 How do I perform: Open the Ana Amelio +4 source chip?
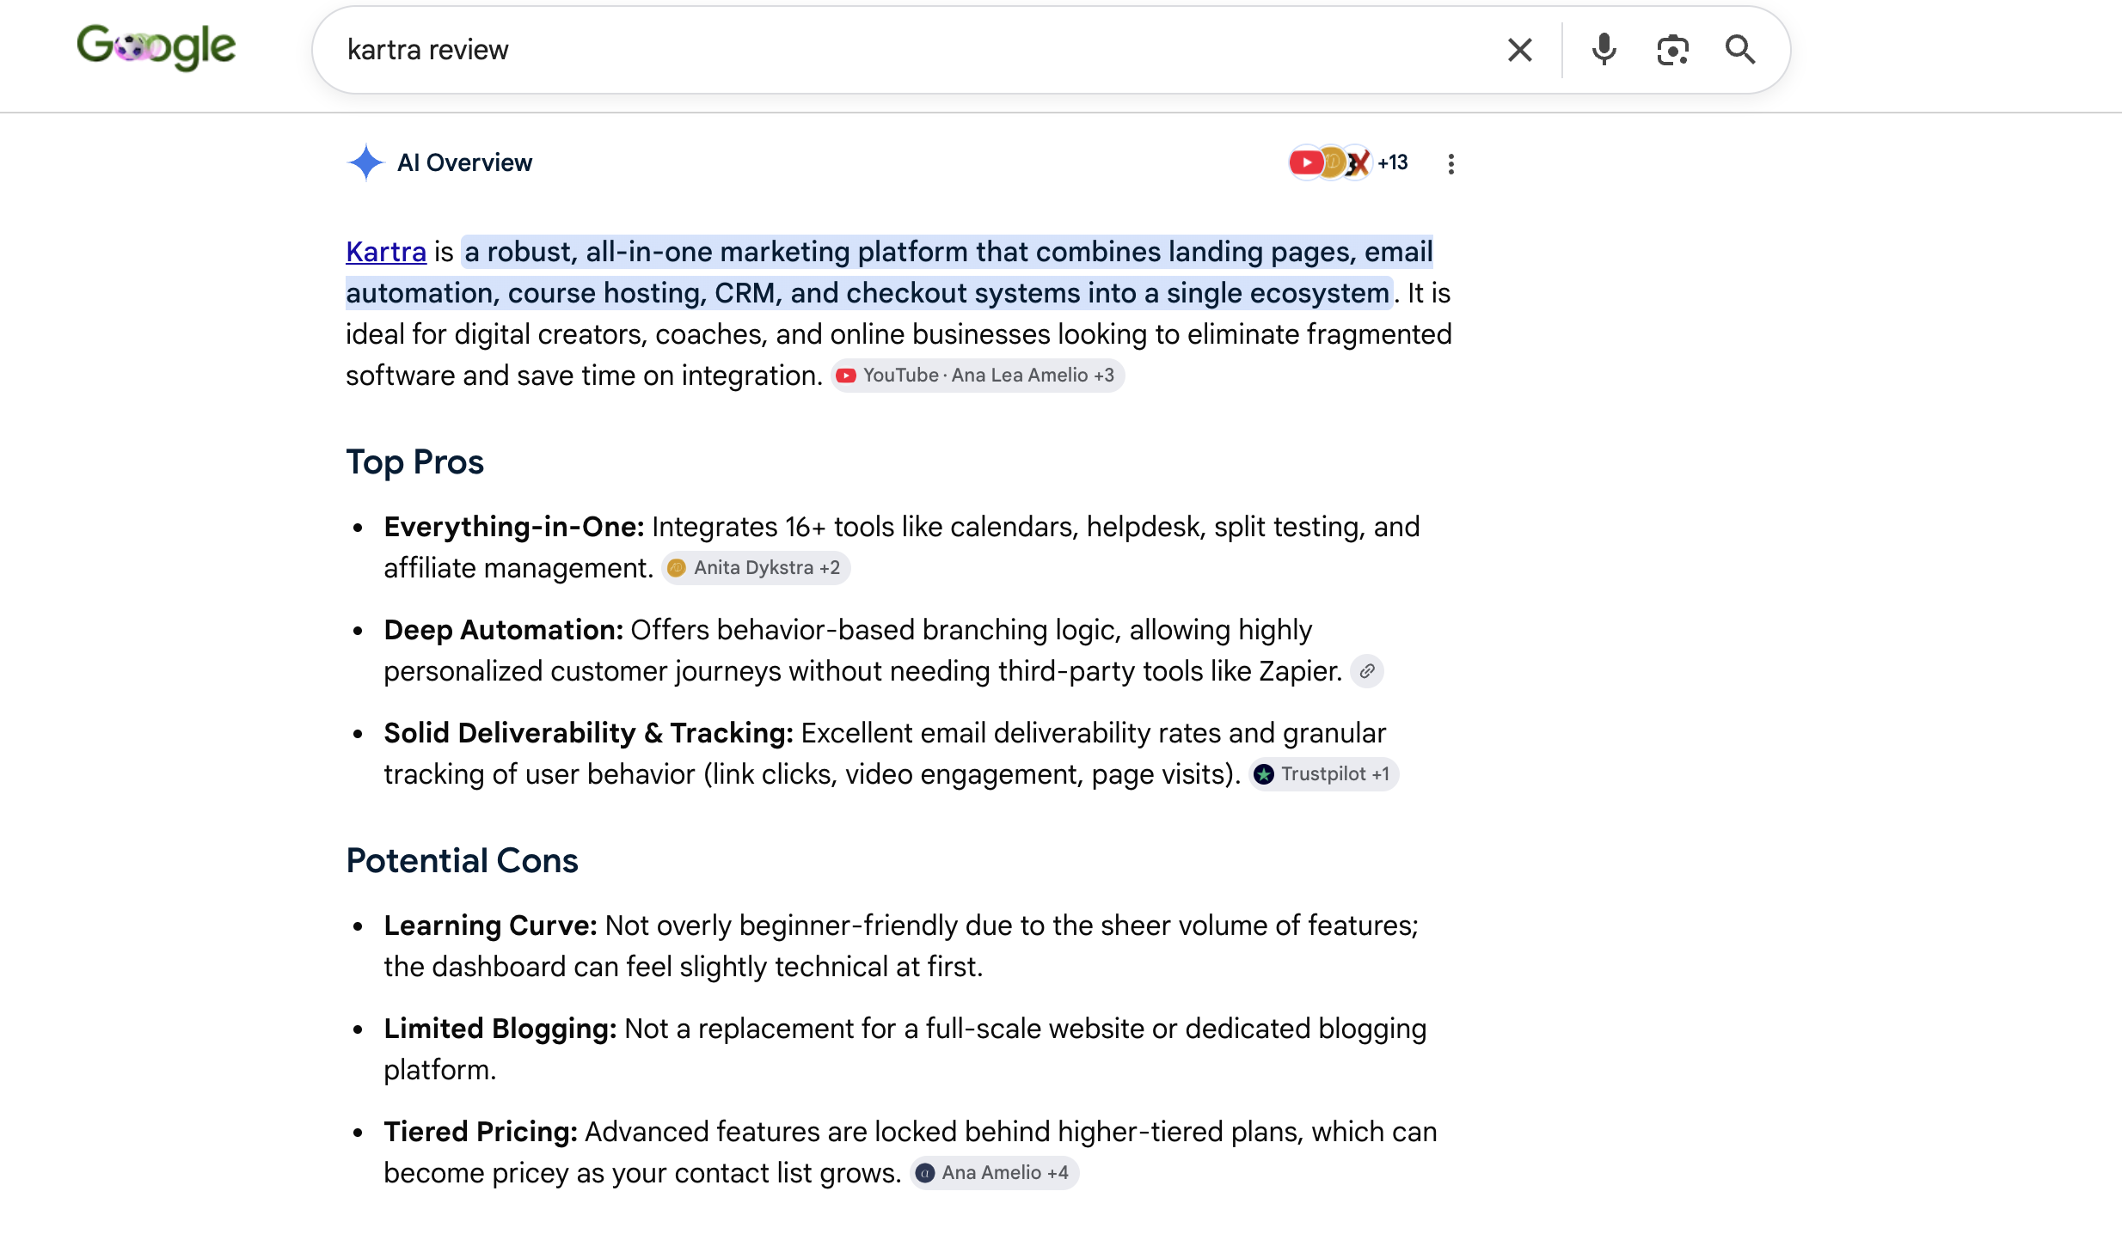(x=994, y=1173)
